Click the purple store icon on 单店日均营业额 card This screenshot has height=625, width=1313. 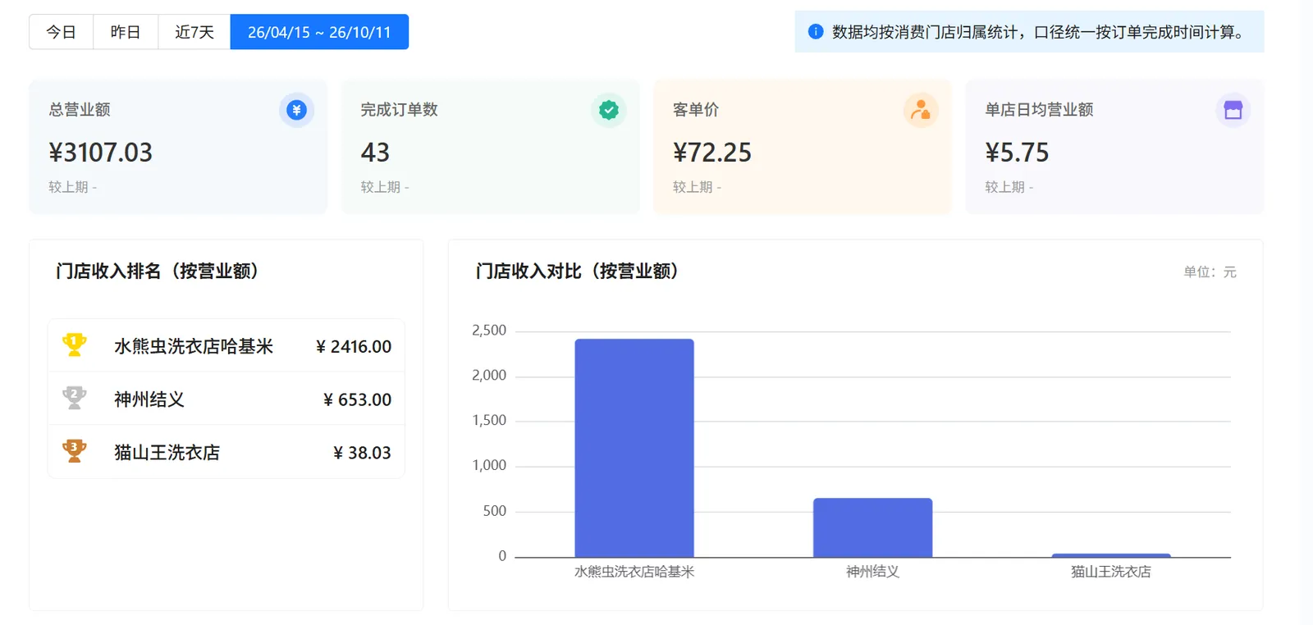point(1233,110)
